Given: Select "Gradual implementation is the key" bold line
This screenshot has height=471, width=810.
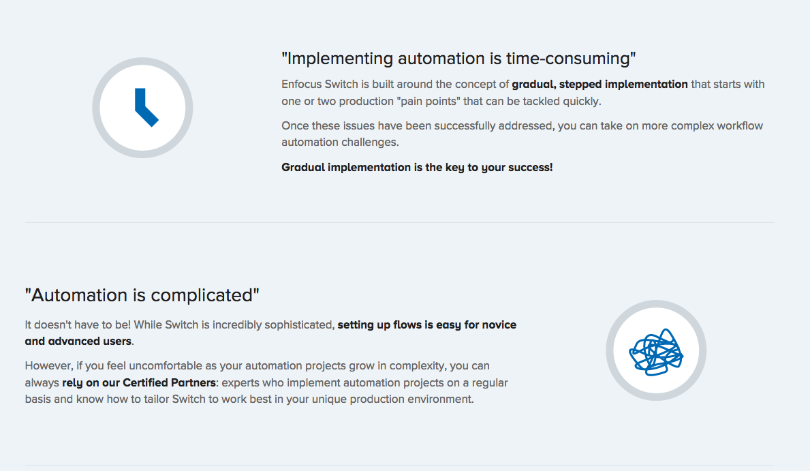Looking at the screenshot, I should point(417,167).
